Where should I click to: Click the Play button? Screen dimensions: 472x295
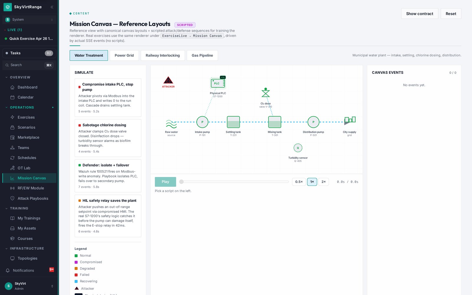click(x=165, y=182)
